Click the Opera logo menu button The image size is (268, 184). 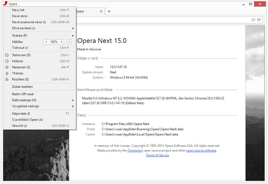11,4
